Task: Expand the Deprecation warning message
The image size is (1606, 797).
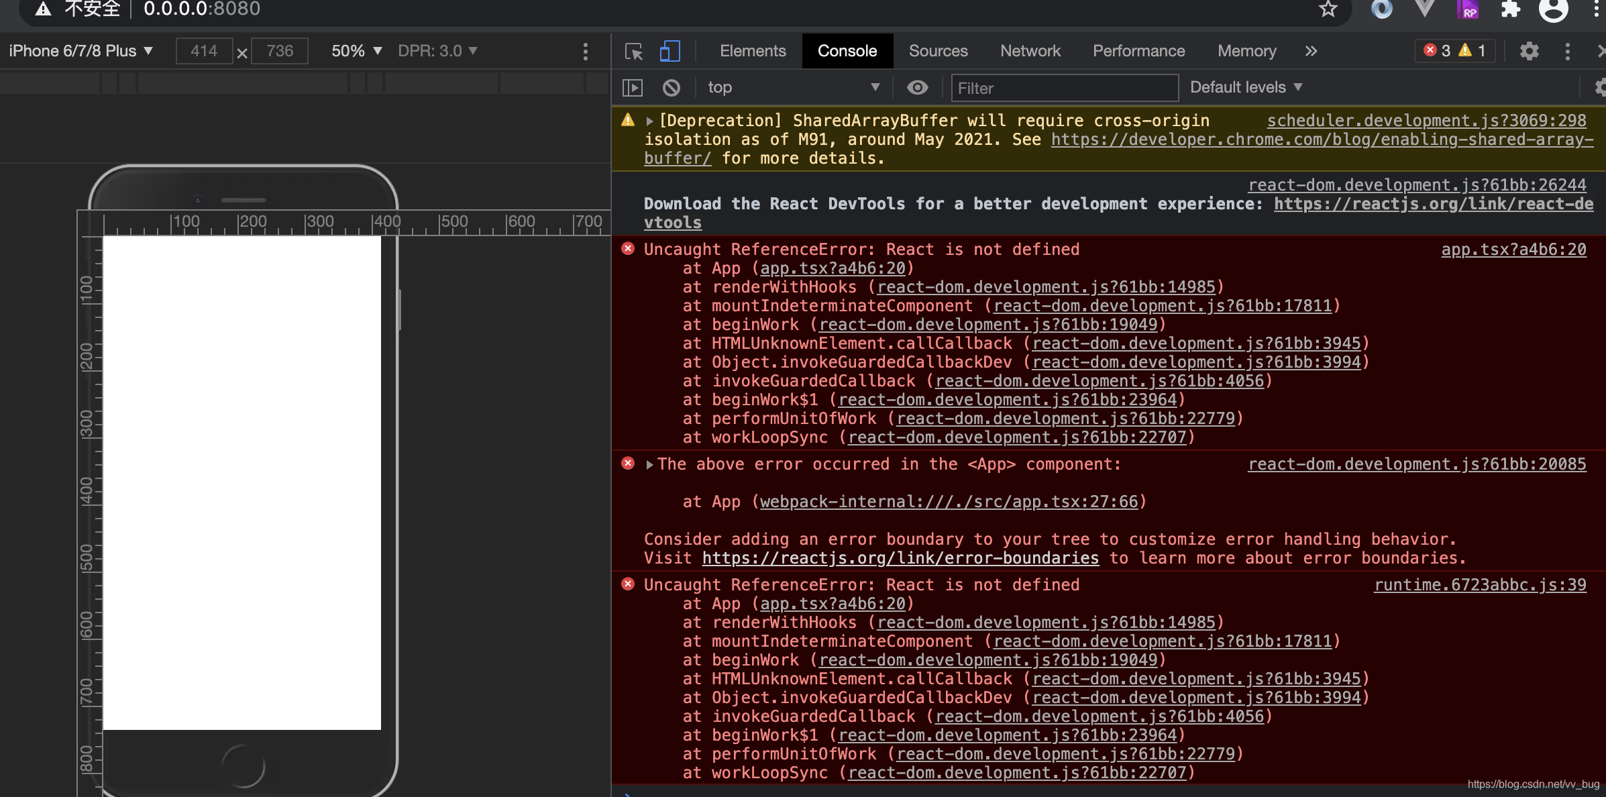Action: pos(649,121)
